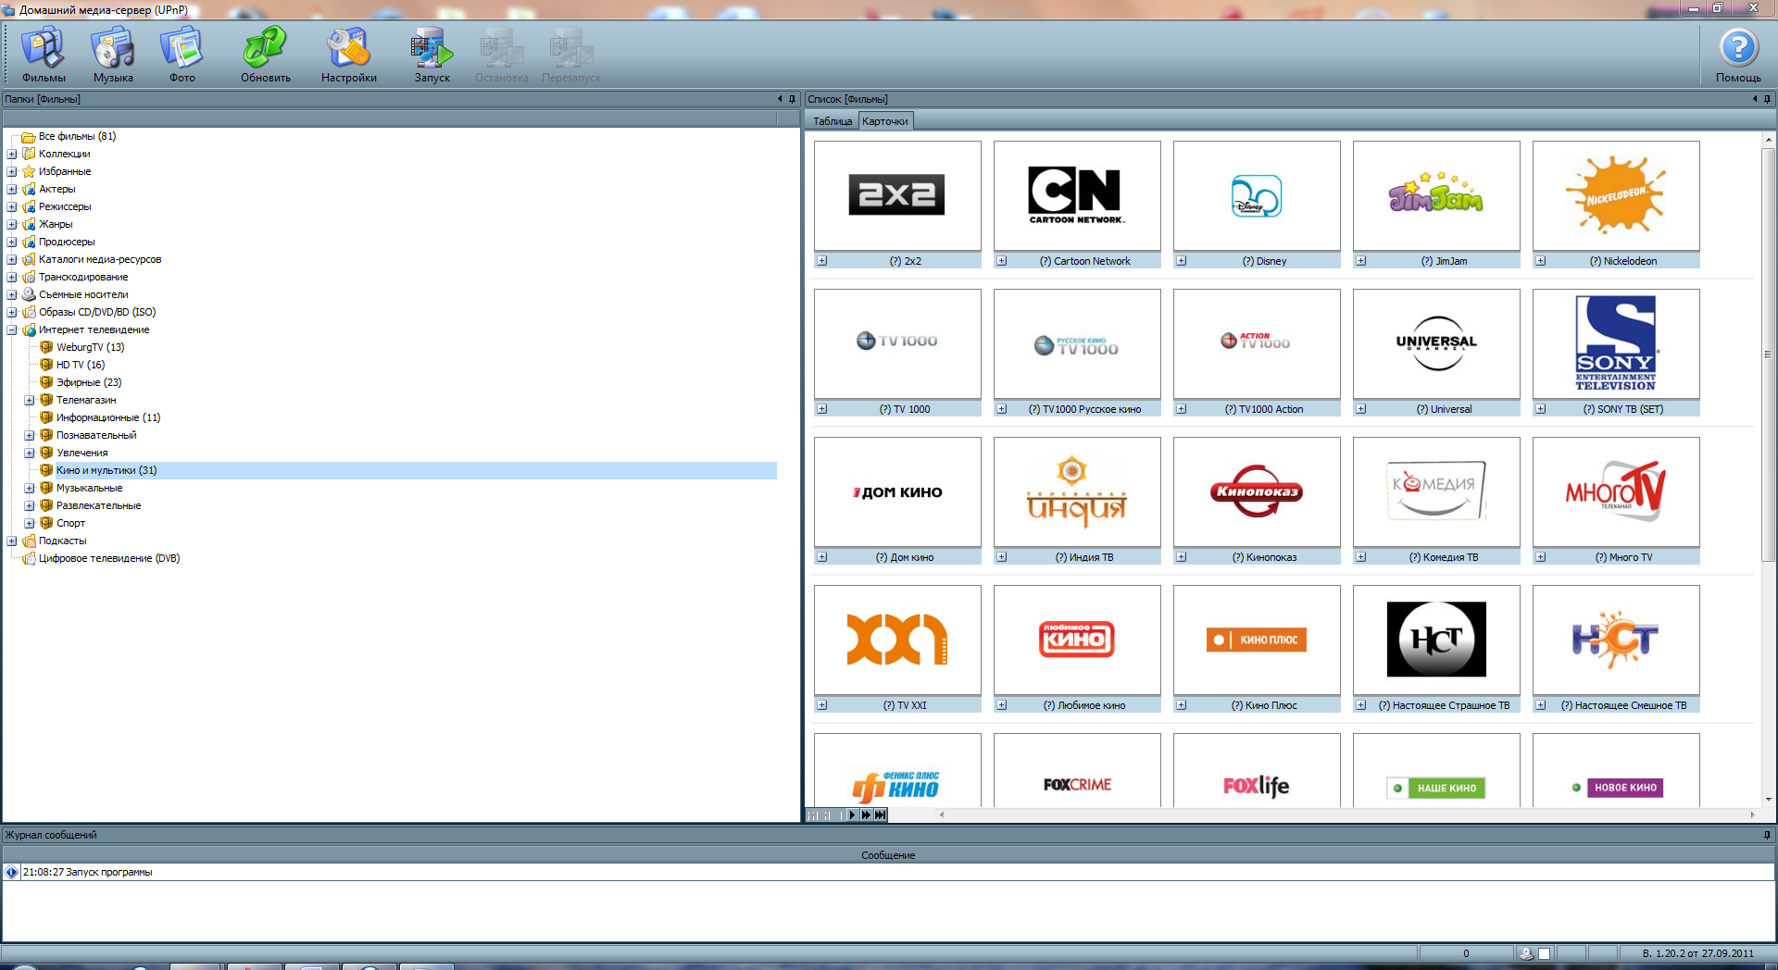Switch to the Карточки tab
This screenshot has width=1778, height=970.
pos(885,121)
